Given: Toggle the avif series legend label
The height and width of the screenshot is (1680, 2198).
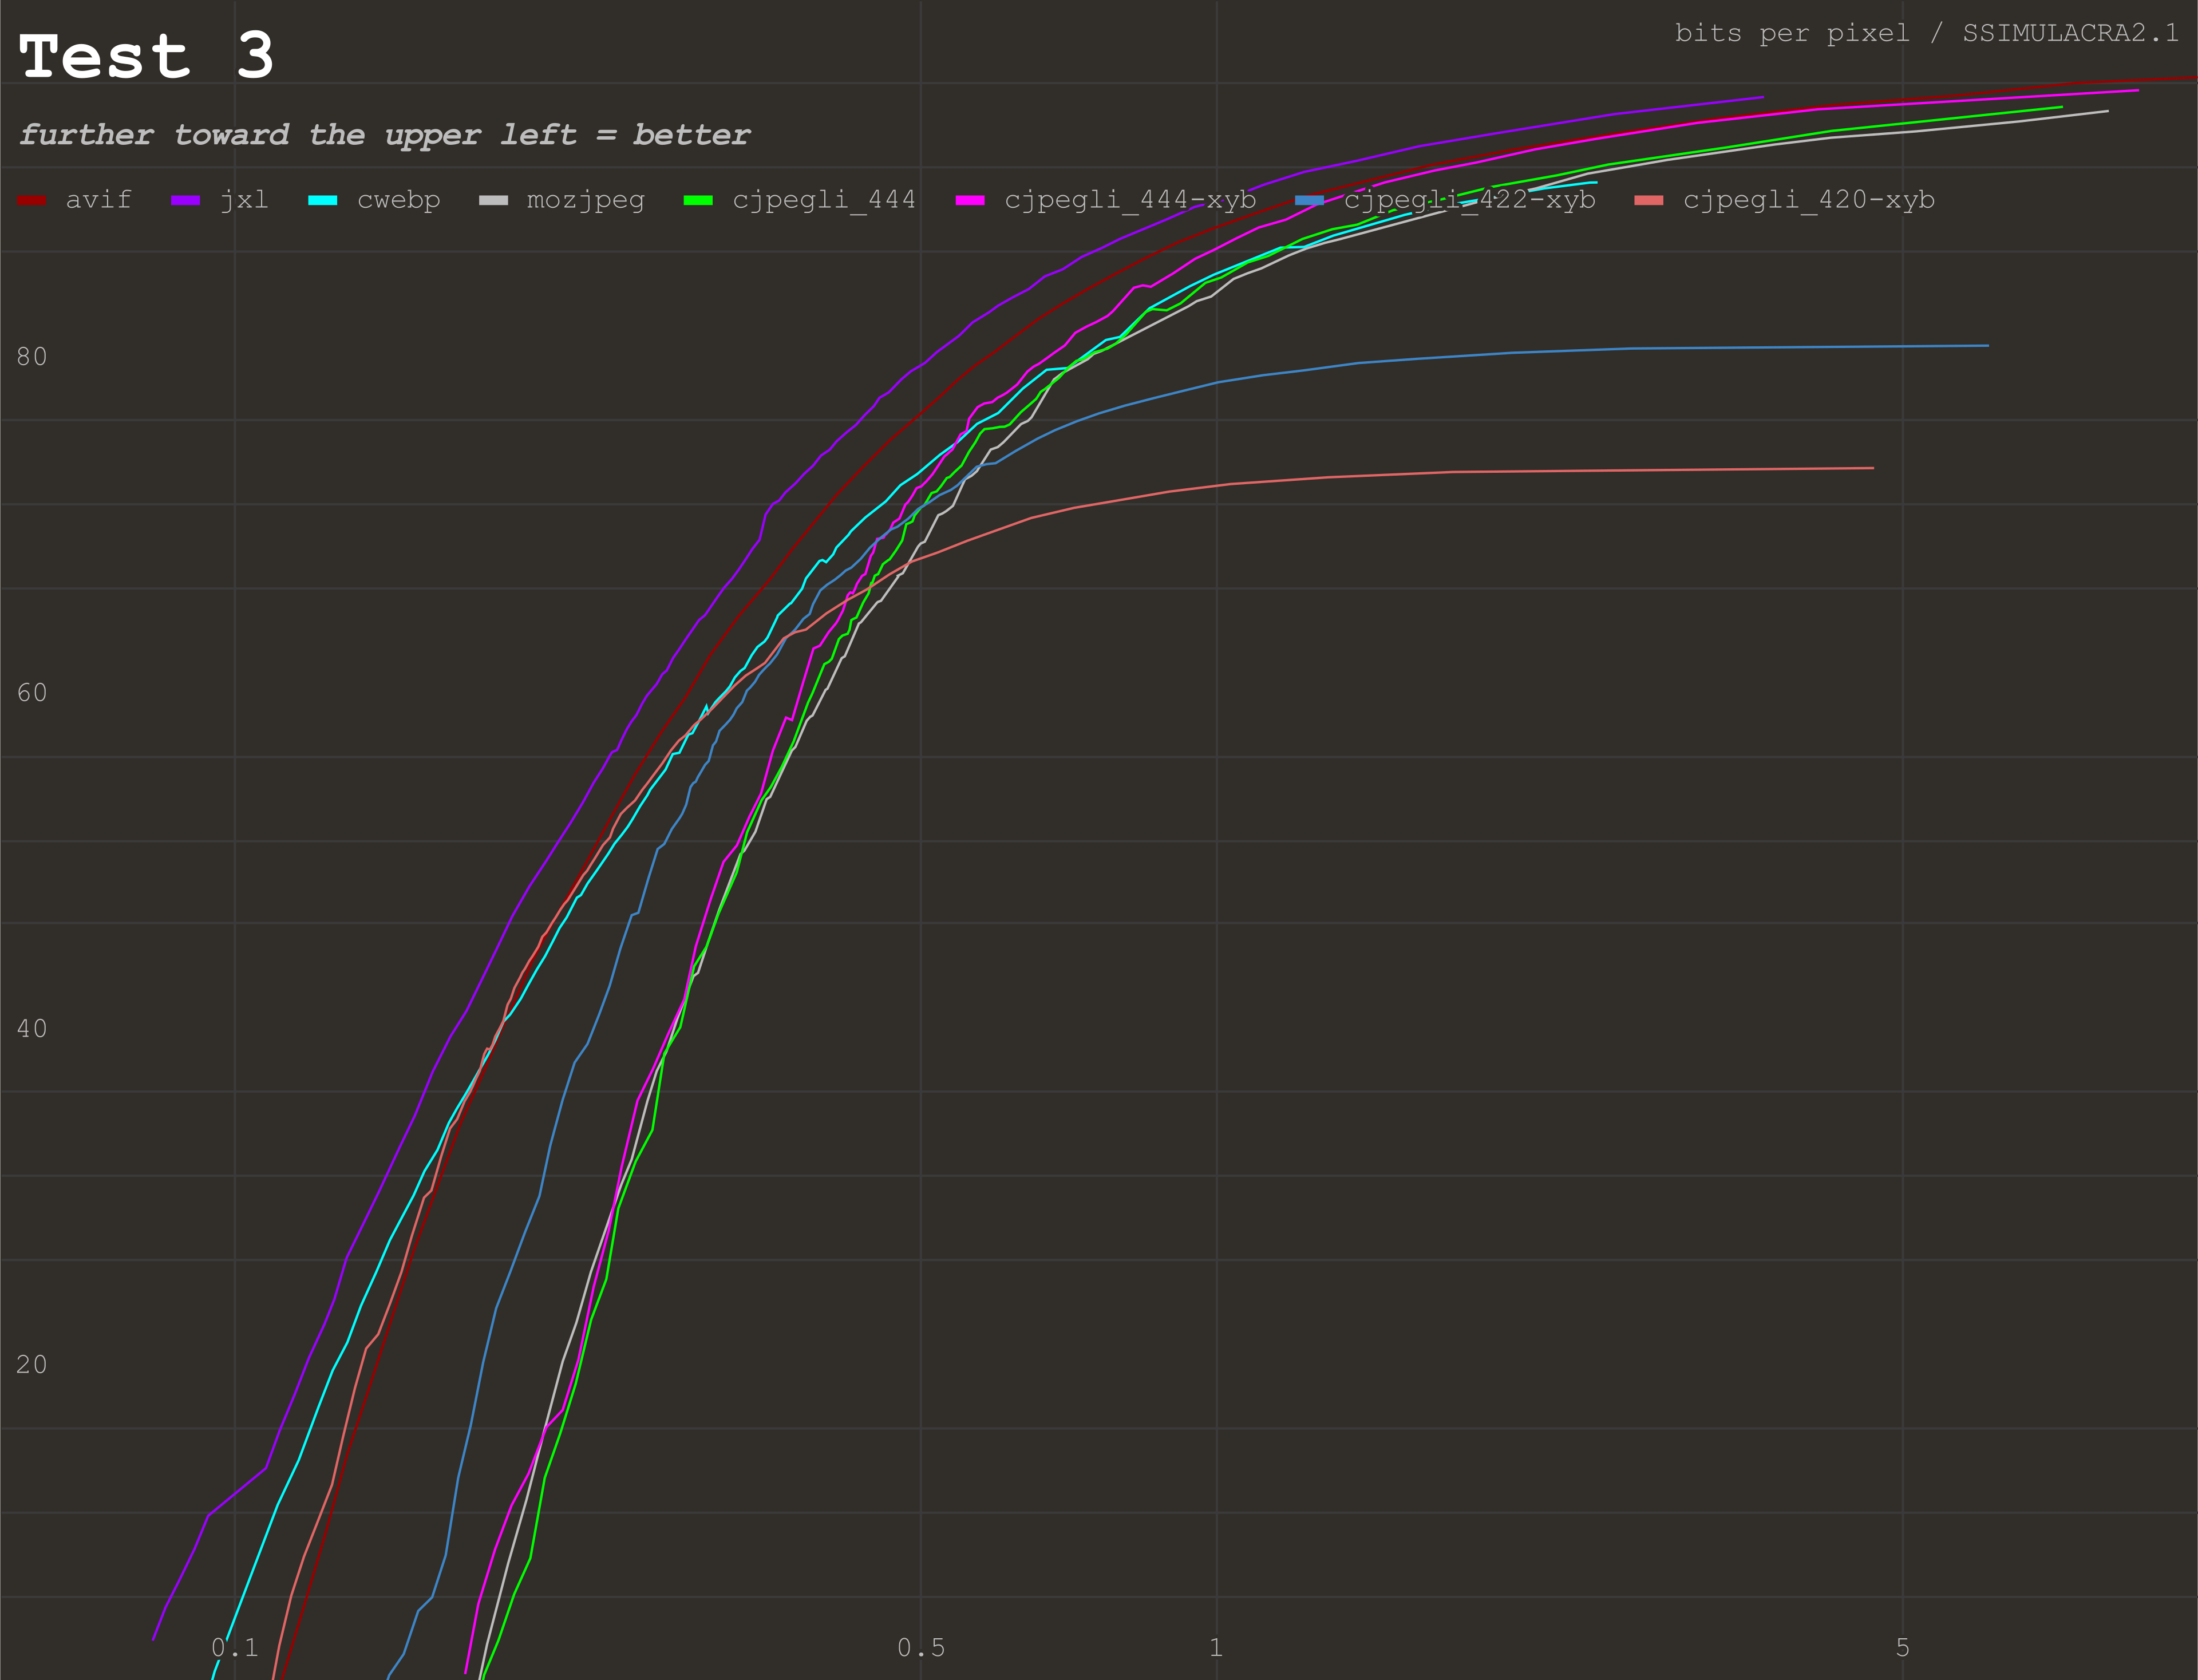Looking at the screenshot, I should [x=98, y=200].
